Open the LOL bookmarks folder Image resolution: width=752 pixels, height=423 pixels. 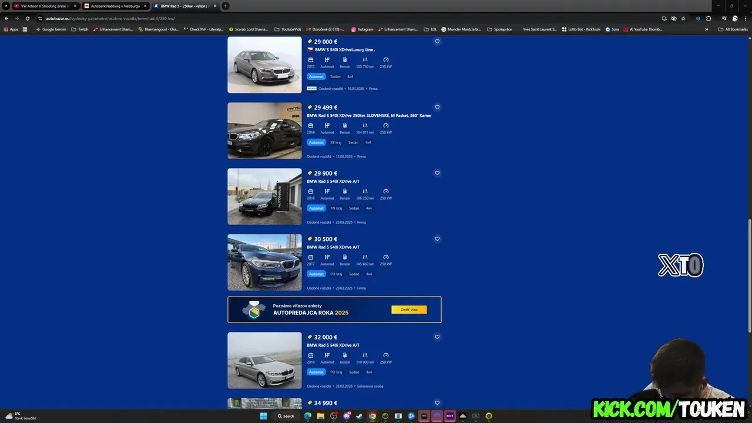coord(431,29)
